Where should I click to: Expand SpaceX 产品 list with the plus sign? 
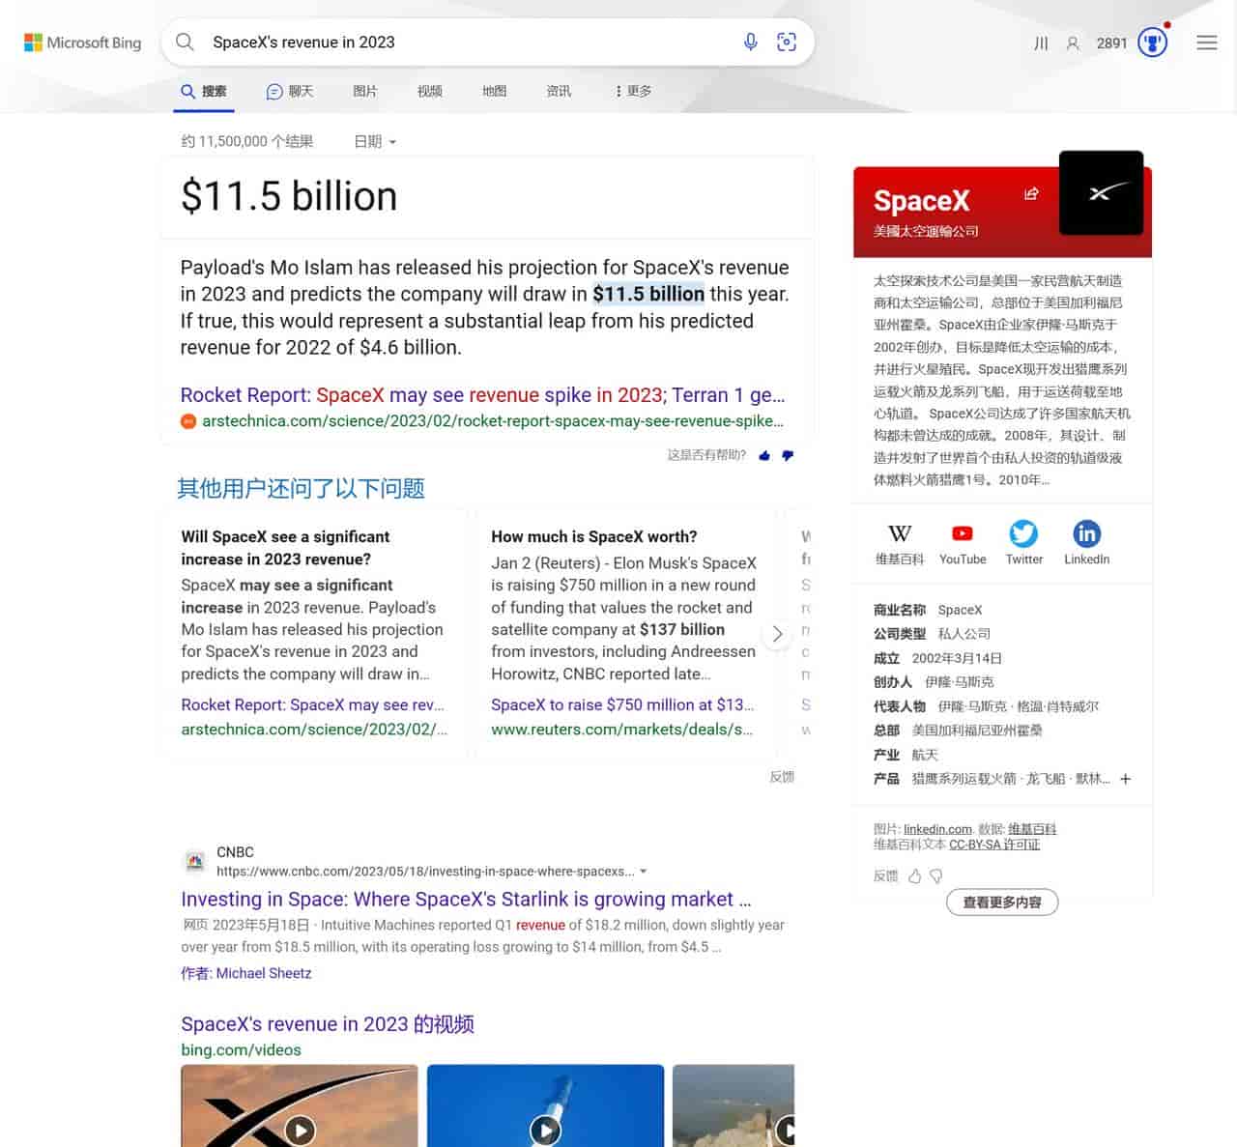pyautogui.click(x=1125, y=779)
